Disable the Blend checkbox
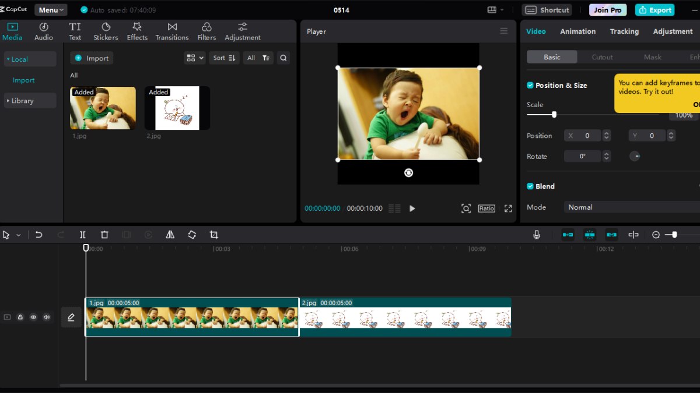This screenshot has height=393, width=700. [530, 186]
